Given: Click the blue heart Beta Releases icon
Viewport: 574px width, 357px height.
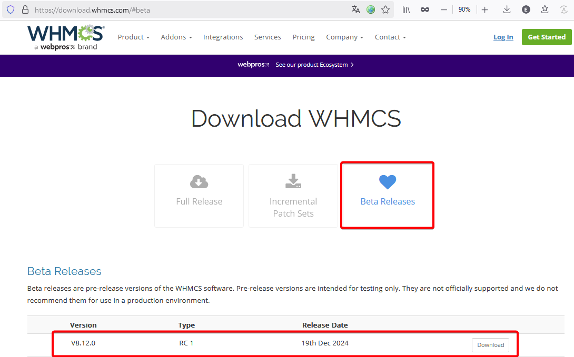Looking at the screenshot, I should click(x=388, y=182).
